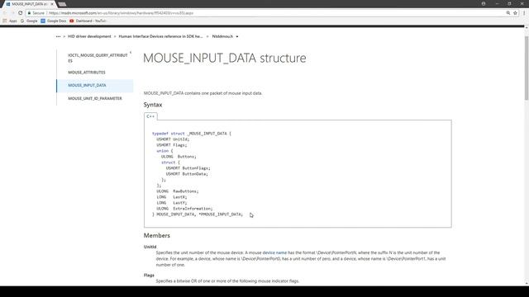529x297 pixels.
Task: Open the Dashboard - YouTube bookmark
Action: pyautogui.click(x=88, y=21)
